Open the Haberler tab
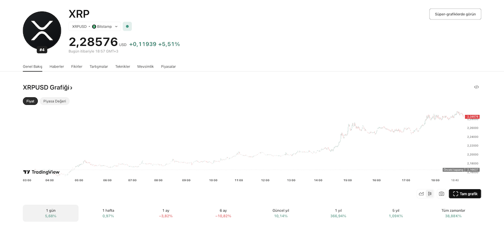Viewport: 504px width, 232px height. [x=57, y=66]
